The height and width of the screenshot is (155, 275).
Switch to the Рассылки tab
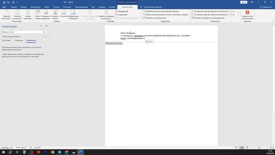(x=67, y=7)
